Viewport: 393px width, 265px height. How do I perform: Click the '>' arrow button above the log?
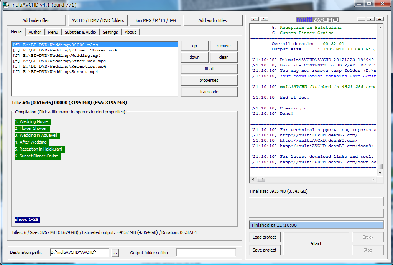click(x=265, y=19)
